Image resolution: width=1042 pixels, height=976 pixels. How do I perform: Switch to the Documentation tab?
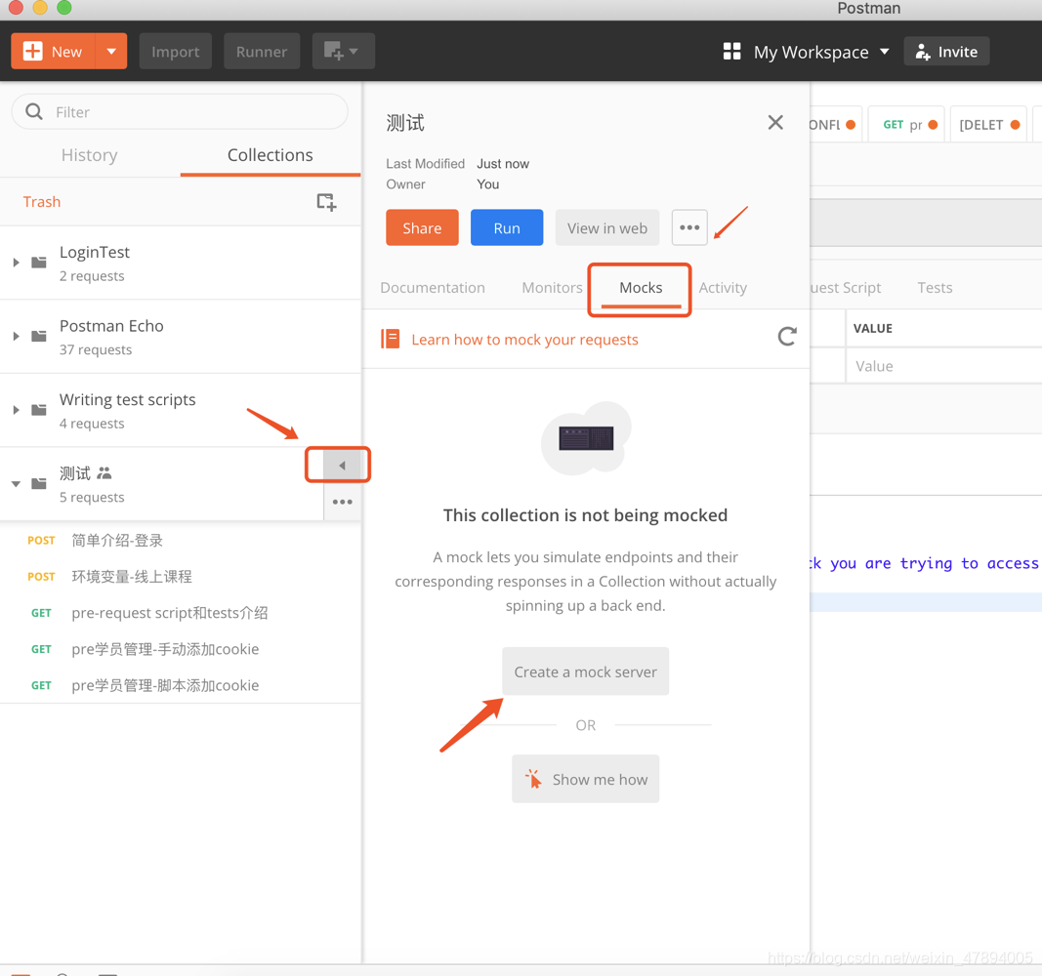pos(433,288)
